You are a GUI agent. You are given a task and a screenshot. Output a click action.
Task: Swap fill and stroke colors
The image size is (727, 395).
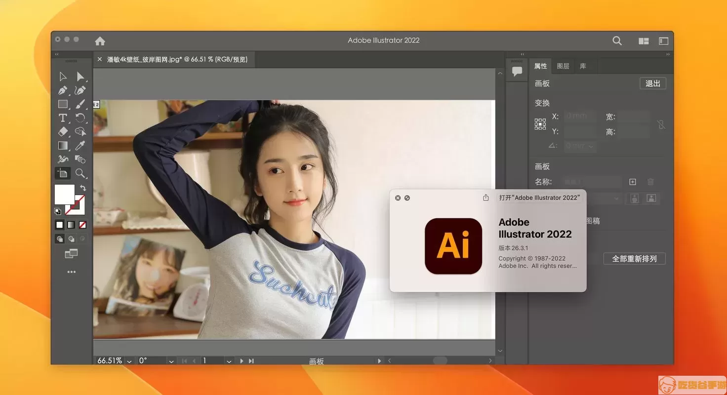(83, 188)
